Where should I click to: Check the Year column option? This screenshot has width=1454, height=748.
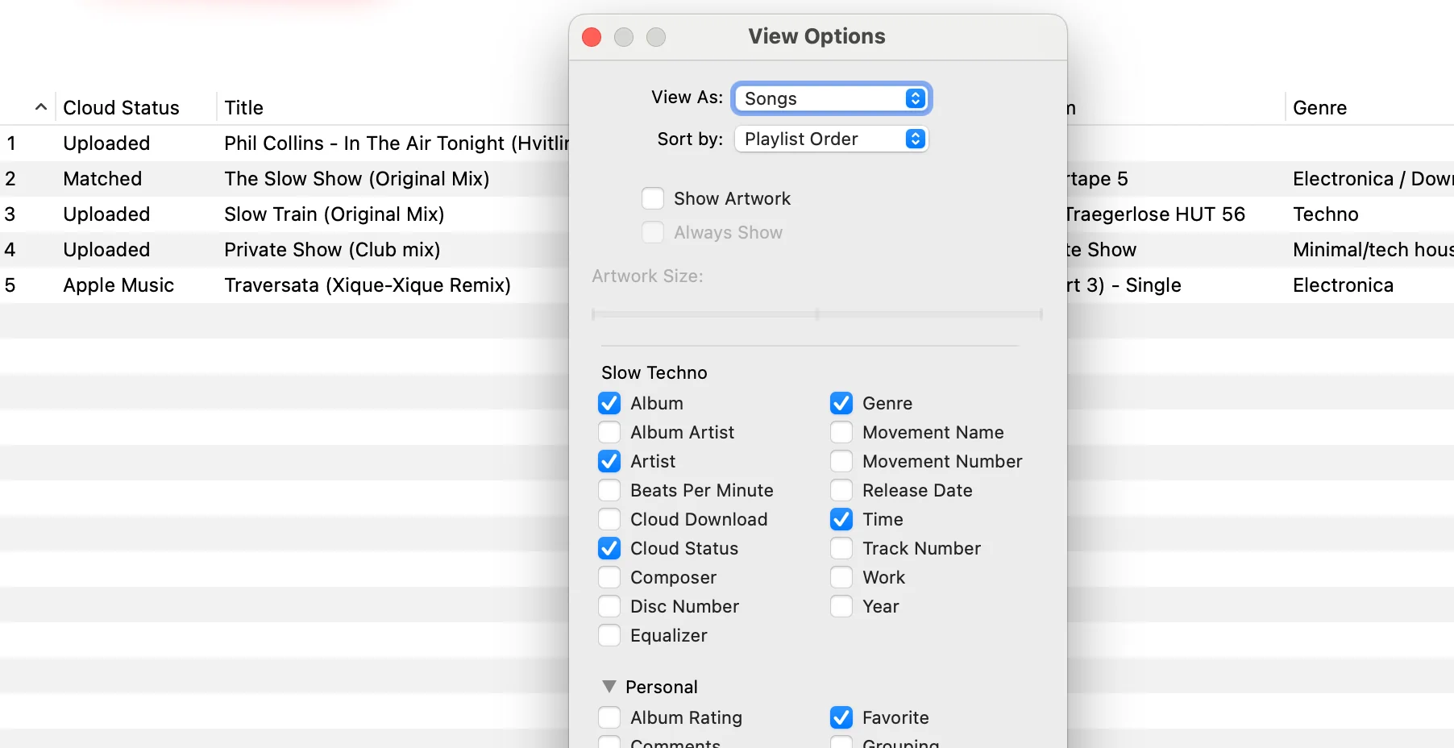coord(841,606)
